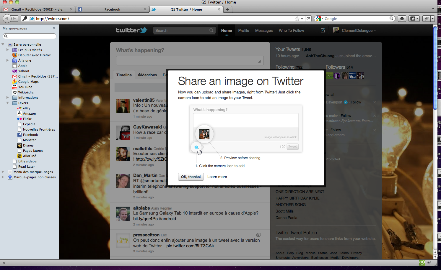Screen dimensions: 441x270
Task: Collapse the Divers folder
Action: pos(8,103)
